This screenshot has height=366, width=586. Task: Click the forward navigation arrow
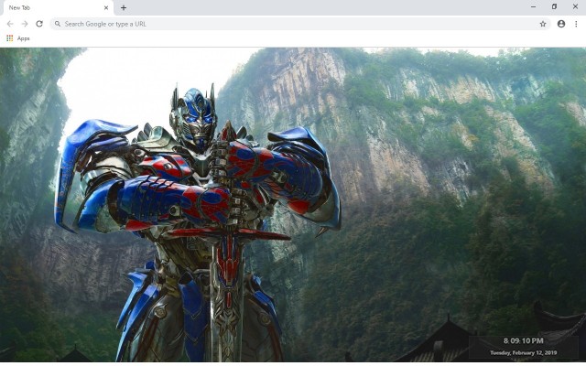[25, 24]
